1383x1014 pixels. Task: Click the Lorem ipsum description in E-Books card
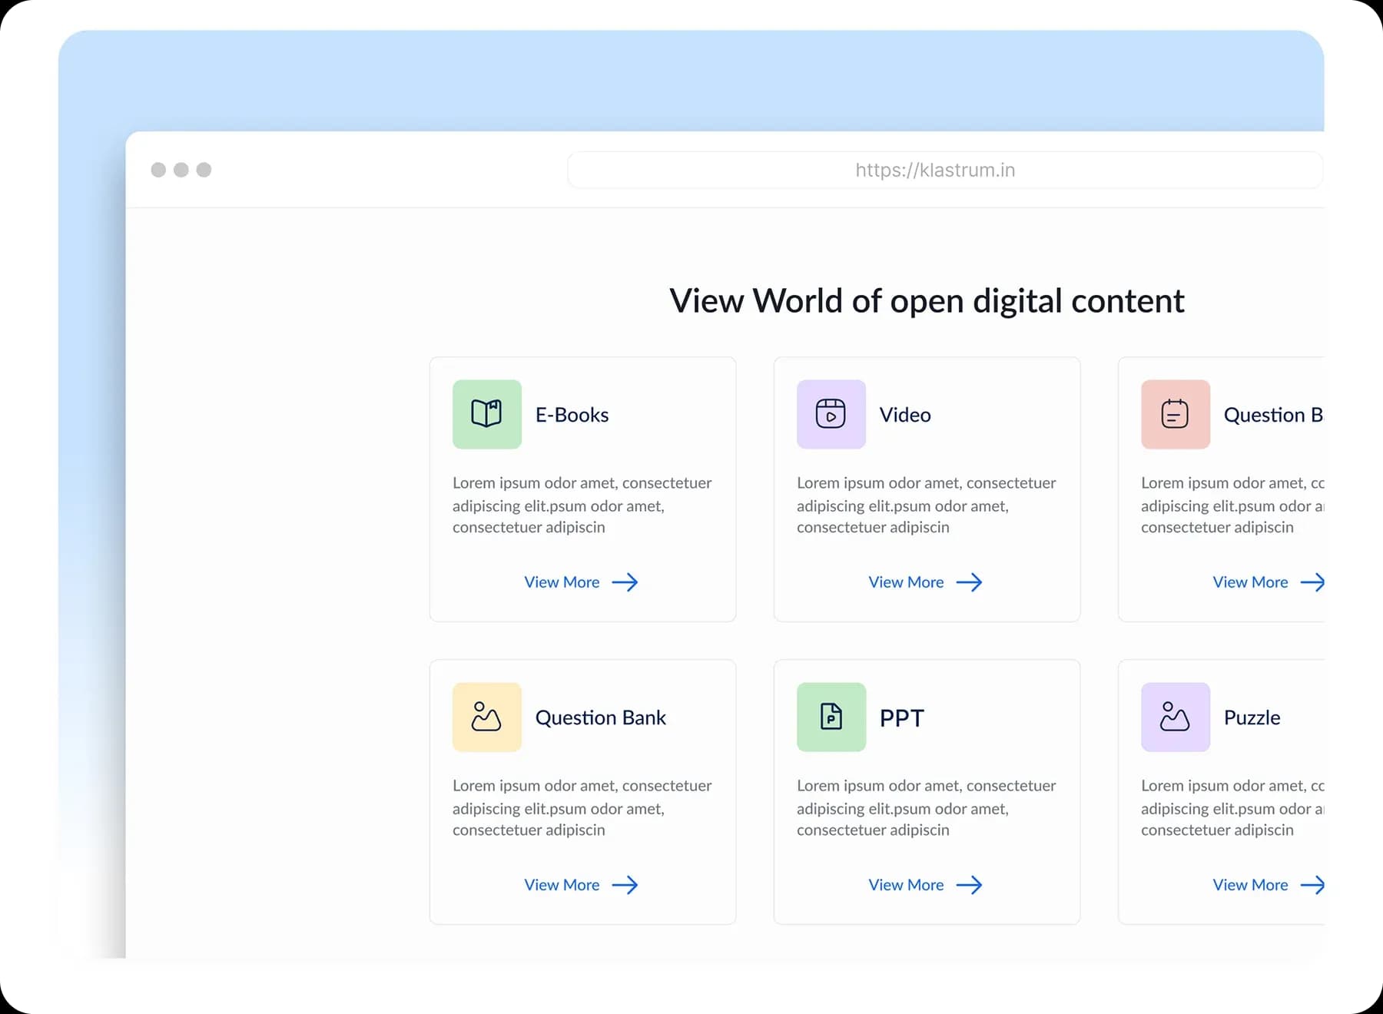point(582,505)
